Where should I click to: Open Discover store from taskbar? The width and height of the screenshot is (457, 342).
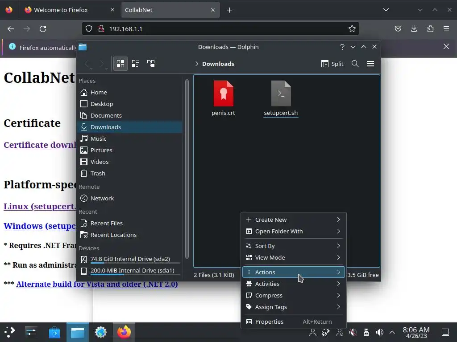[54, 332]
